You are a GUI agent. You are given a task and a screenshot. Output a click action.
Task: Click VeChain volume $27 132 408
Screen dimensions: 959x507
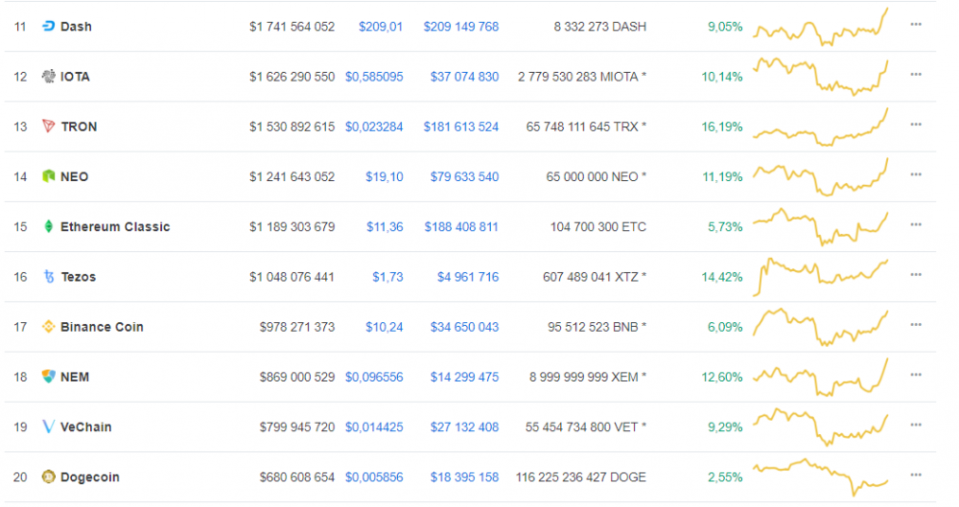point(464,426)
